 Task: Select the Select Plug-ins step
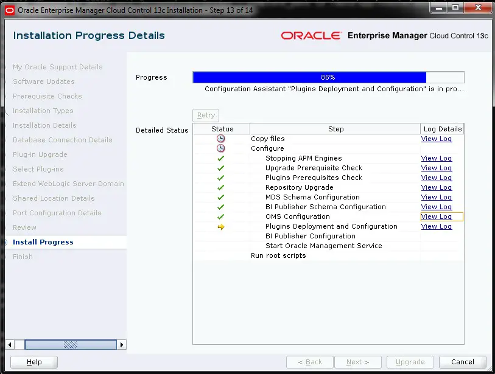[x=38, y=169]
